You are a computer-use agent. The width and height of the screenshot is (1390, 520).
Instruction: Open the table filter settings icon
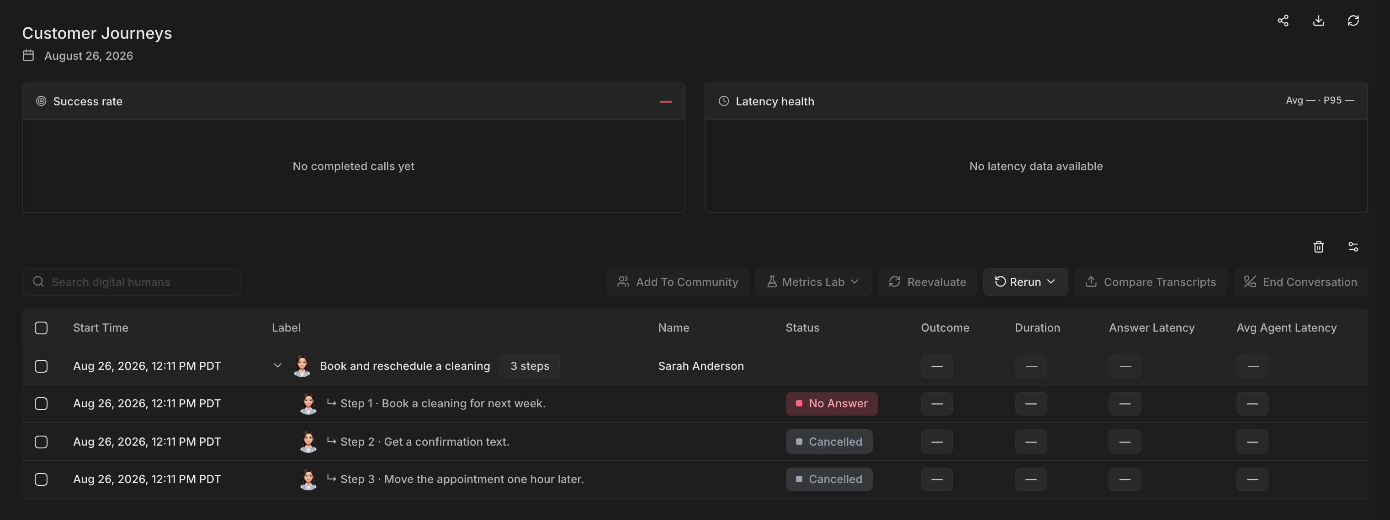point(1353,247)
